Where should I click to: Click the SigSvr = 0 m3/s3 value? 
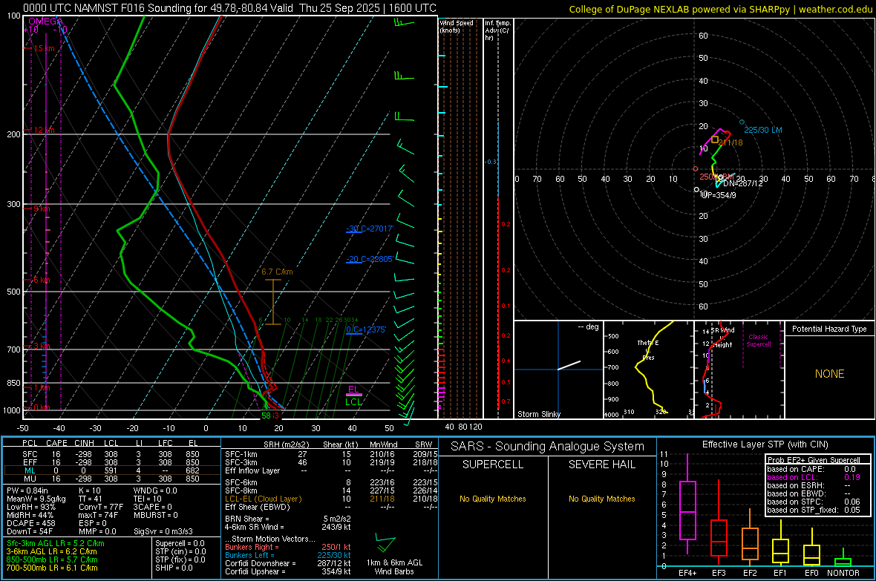coord(163,532)
